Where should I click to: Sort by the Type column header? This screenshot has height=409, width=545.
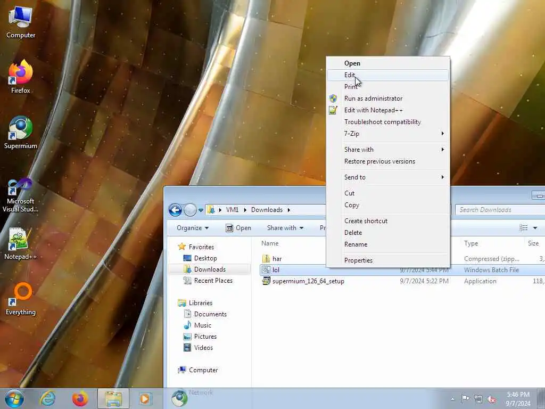coord(471,243)
